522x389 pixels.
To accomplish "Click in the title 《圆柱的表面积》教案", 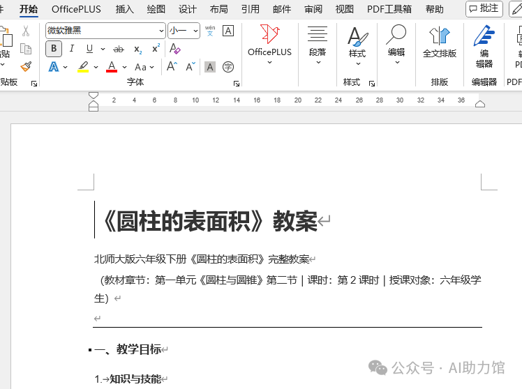I will [x=209, y=221].
